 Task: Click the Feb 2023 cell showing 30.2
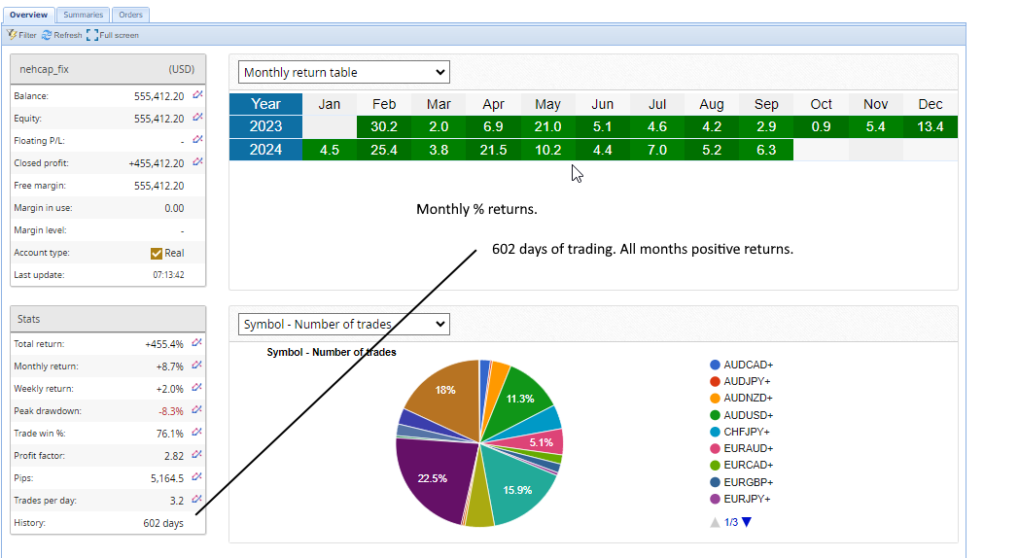point(383,127)
